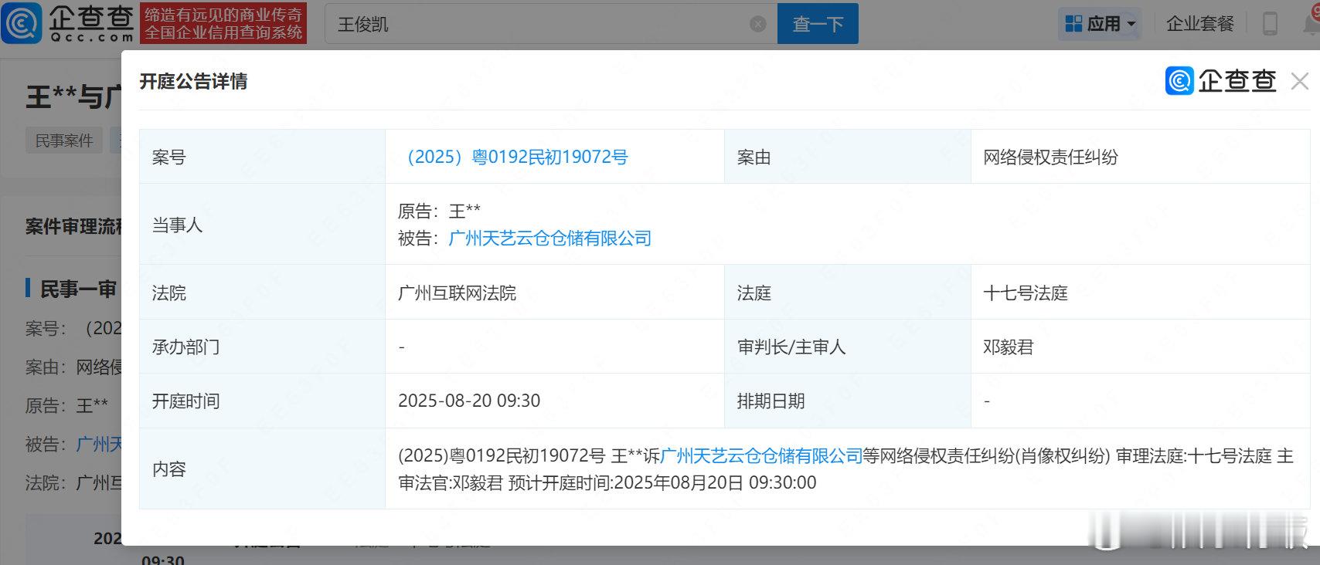Select the 民事案件 tag in background page
1320x565 pixels.
click(x=64, y=140)
